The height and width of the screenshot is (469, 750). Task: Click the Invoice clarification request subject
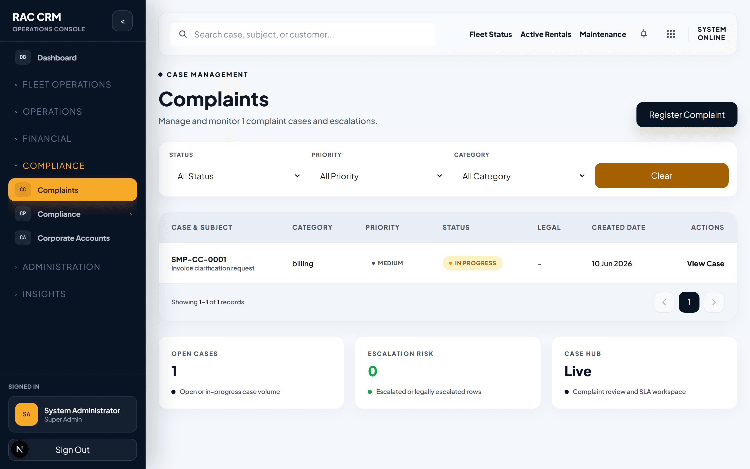click(x=213, y=268)
